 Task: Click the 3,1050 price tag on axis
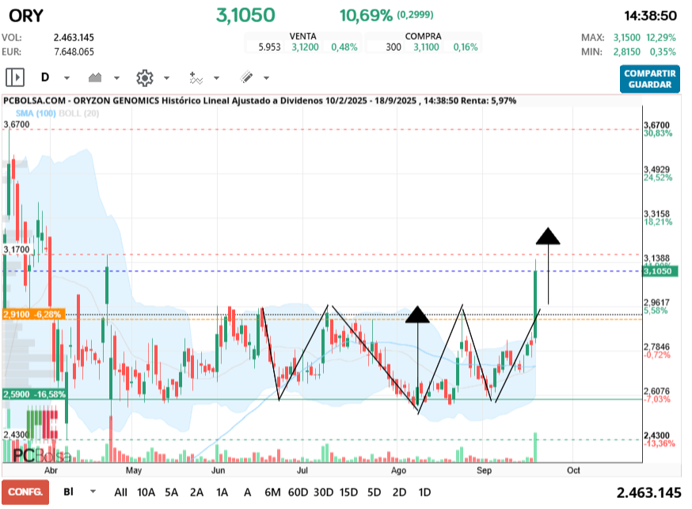click(660, 272)
